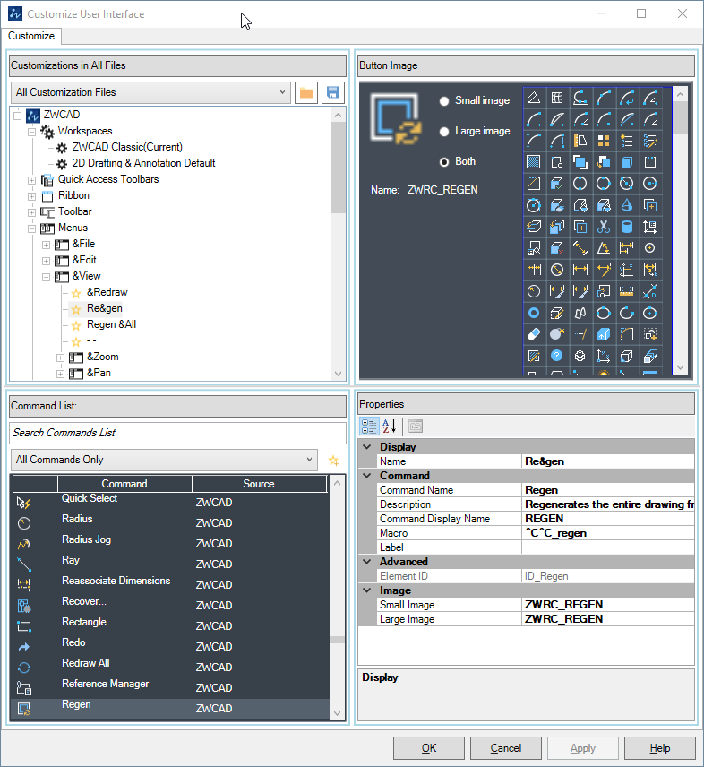Pick the yellow four-squares icon in the gallery
Image resolution: width=704 pixels, height=767 pixels.
tap(604, 141)
